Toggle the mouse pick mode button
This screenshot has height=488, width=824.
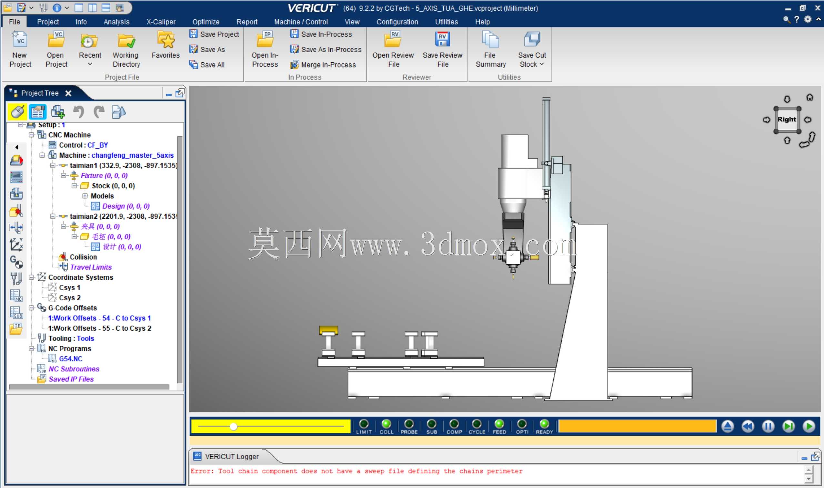(x=17, y=112)
